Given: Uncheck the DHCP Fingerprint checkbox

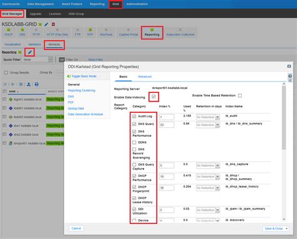Looking at the screenshot, I should pos(134,187).
